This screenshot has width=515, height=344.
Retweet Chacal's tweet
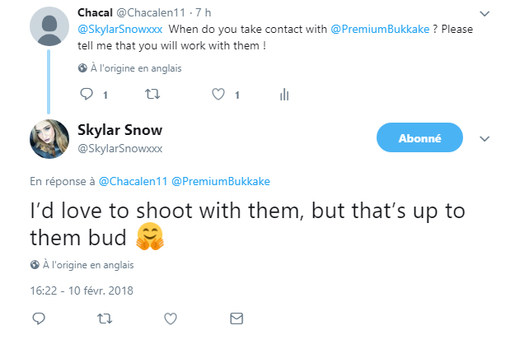(x=152, y=95)
